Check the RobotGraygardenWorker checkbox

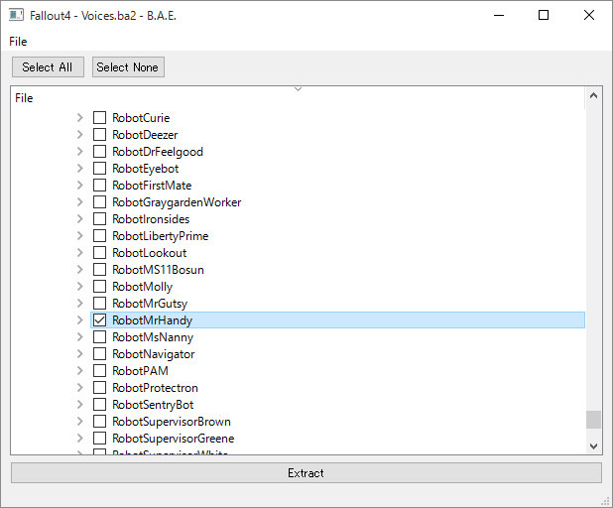100,202
